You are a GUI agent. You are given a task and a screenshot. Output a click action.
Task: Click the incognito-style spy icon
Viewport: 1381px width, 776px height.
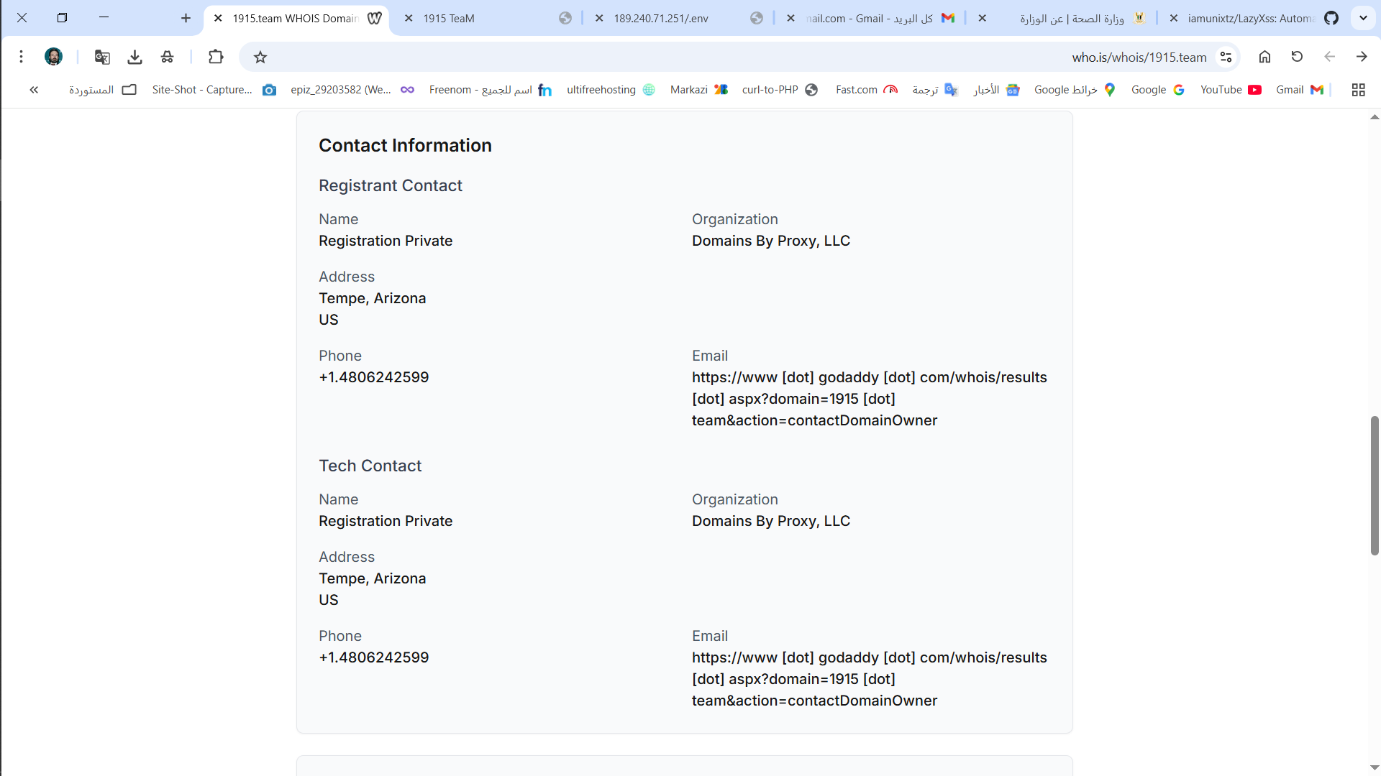167,57
